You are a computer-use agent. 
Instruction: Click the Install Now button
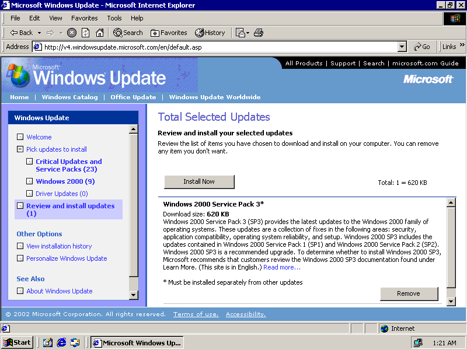coord(199,181)
